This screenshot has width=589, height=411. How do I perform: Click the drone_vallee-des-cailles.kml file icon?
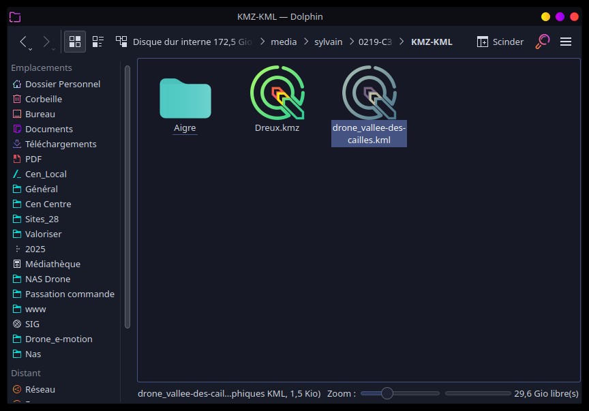click(x=369, y=93)
